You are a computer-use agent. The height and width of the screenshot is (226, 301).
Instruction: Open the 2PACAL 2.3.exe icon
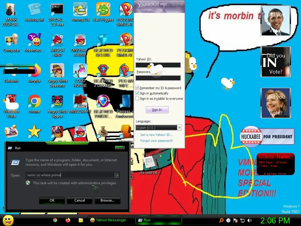point(57,14)
